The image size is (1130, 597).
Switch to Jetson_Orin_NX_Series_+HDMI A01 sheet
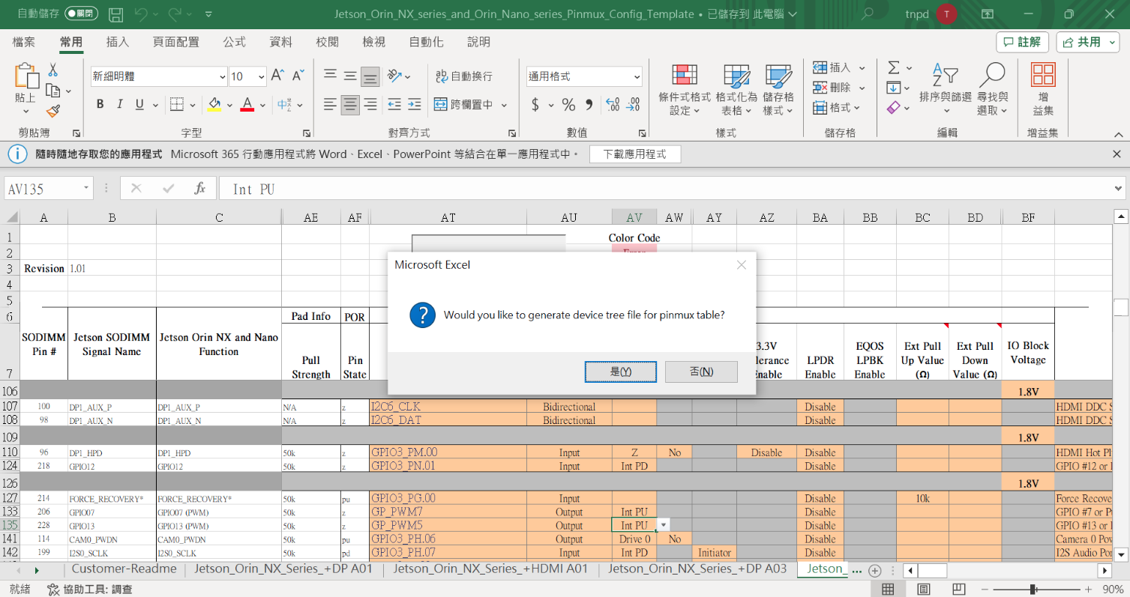click(x=490, y=569)
